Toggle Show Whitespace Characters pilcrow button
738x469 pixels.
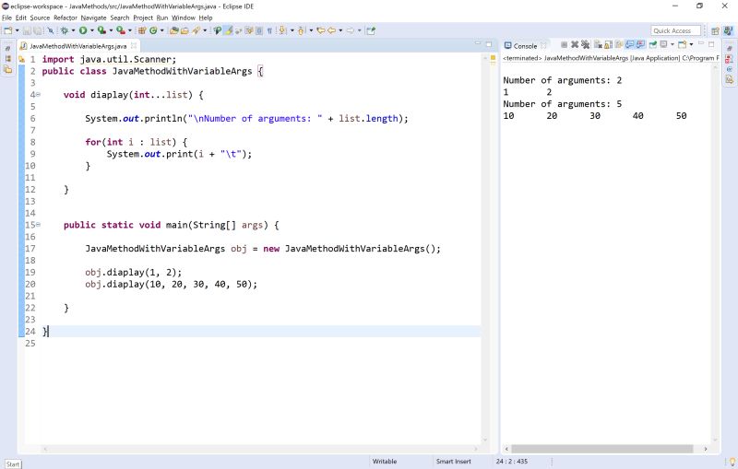pyautogui.click(x=269, y=30)
